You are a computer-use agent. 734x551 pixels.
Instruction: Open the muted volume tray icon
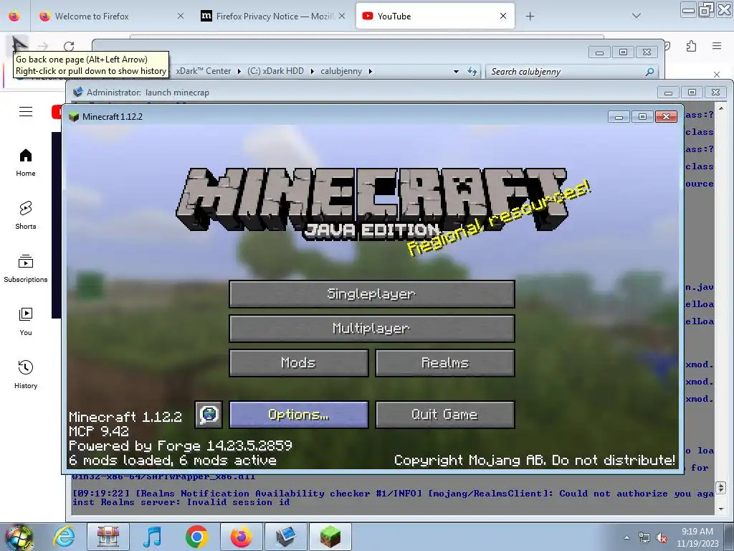coord(662,538)
